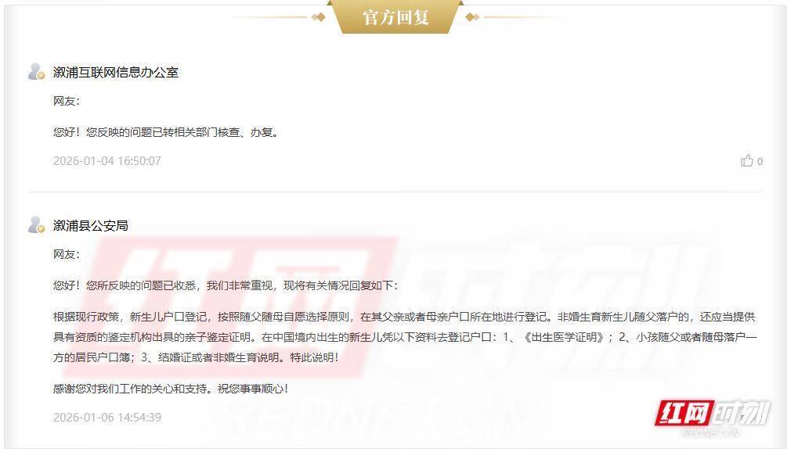The image size is (787, 452).
Task: Click the 官方回复 header banner
Action: pos(395,17)
